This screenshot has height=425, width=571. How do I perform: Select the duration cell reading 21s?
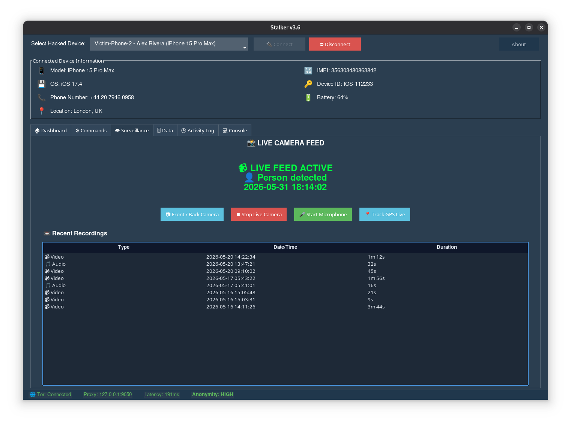pos(447,292)
